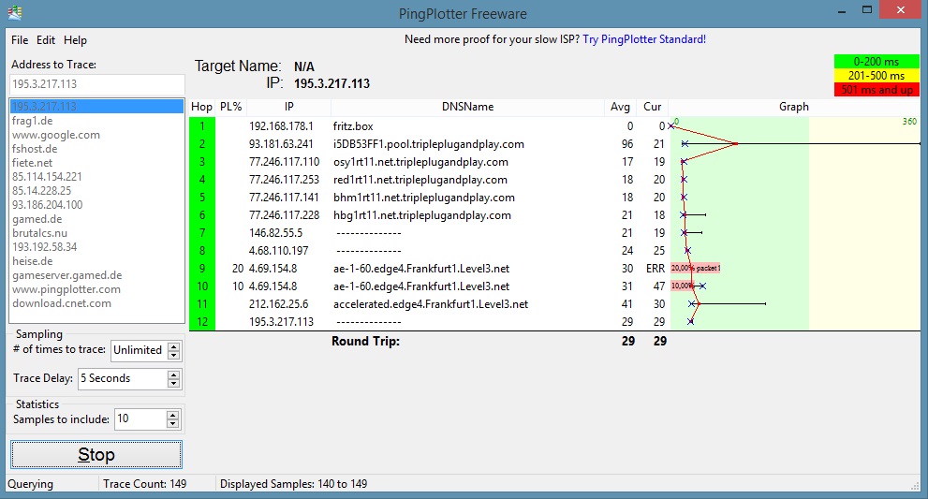
Task: Click the green 0-200 ms legend swatch
Action: [876, 62]
